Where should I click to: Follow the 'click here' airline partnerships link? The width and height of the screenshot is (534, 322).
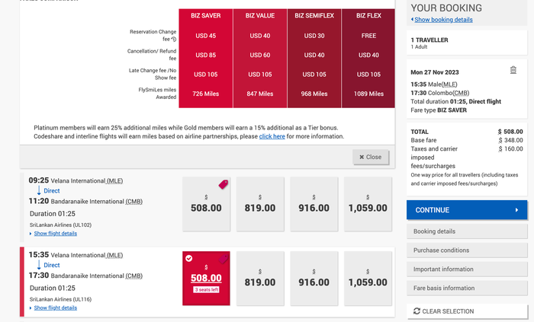click(272, 136)
